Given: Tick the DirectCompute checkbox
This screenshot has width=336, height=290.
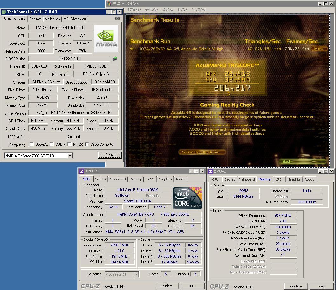Looking at the screenshot, I should coord(87,144).
